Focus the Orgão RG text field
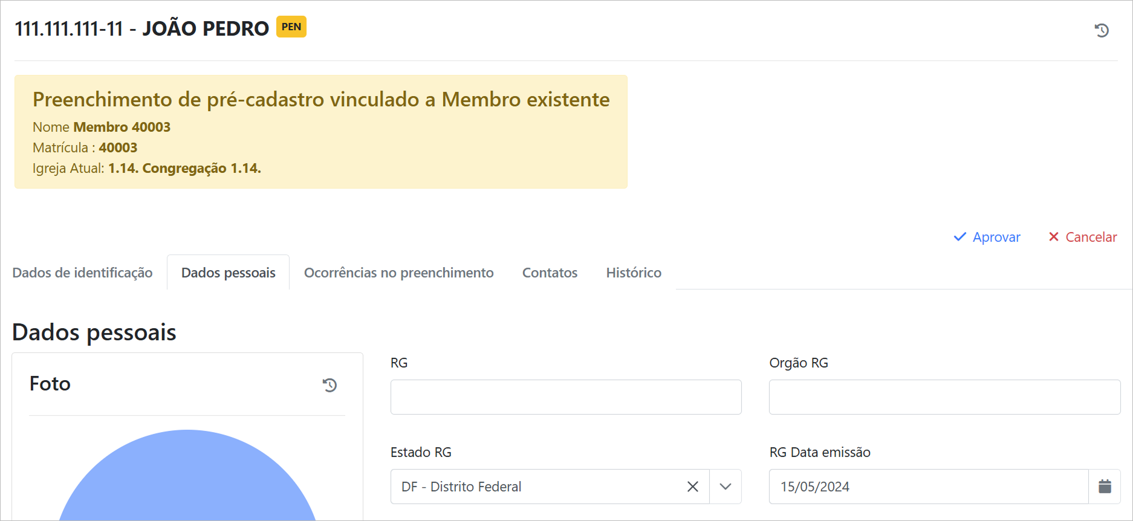1133x521 pixels. pyautogui.click(x=944, y=397)
